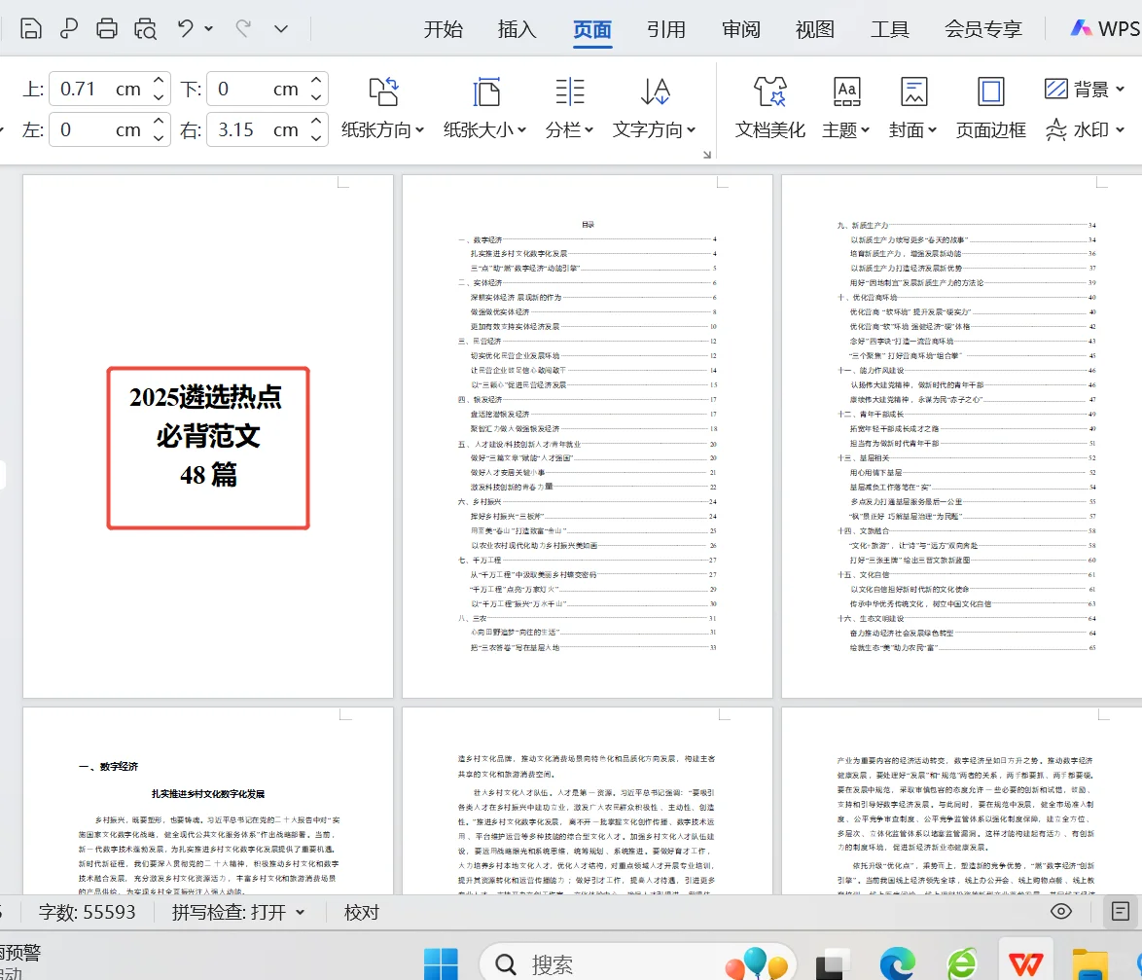Click the Undo arrow icon
This screenshot has width=1142, height=980.
point(186,28)
